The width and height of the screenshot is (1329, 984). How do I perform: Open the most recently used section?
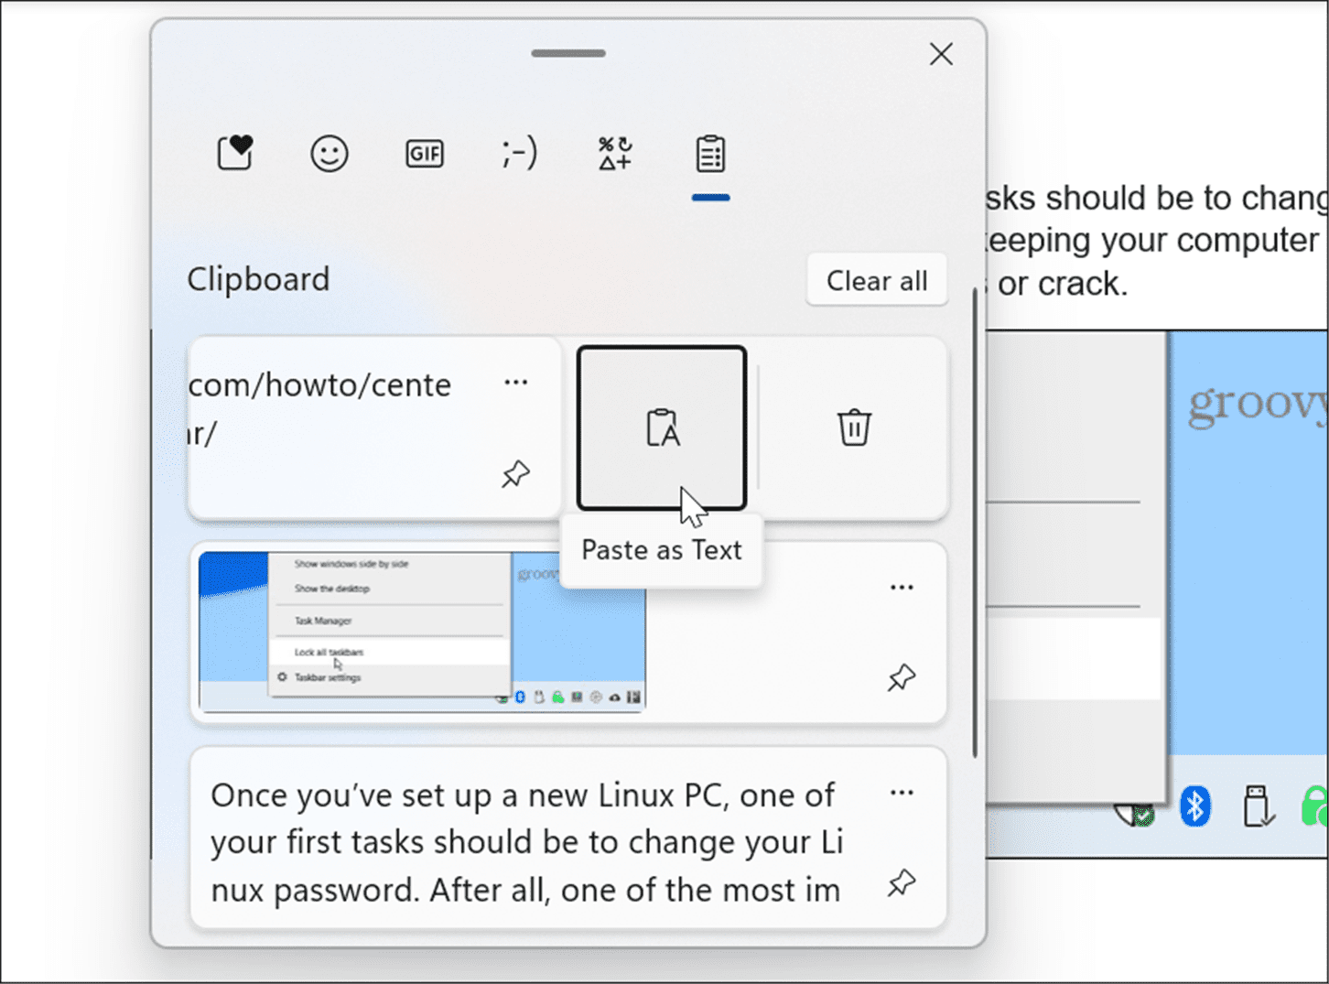(234, 154)
